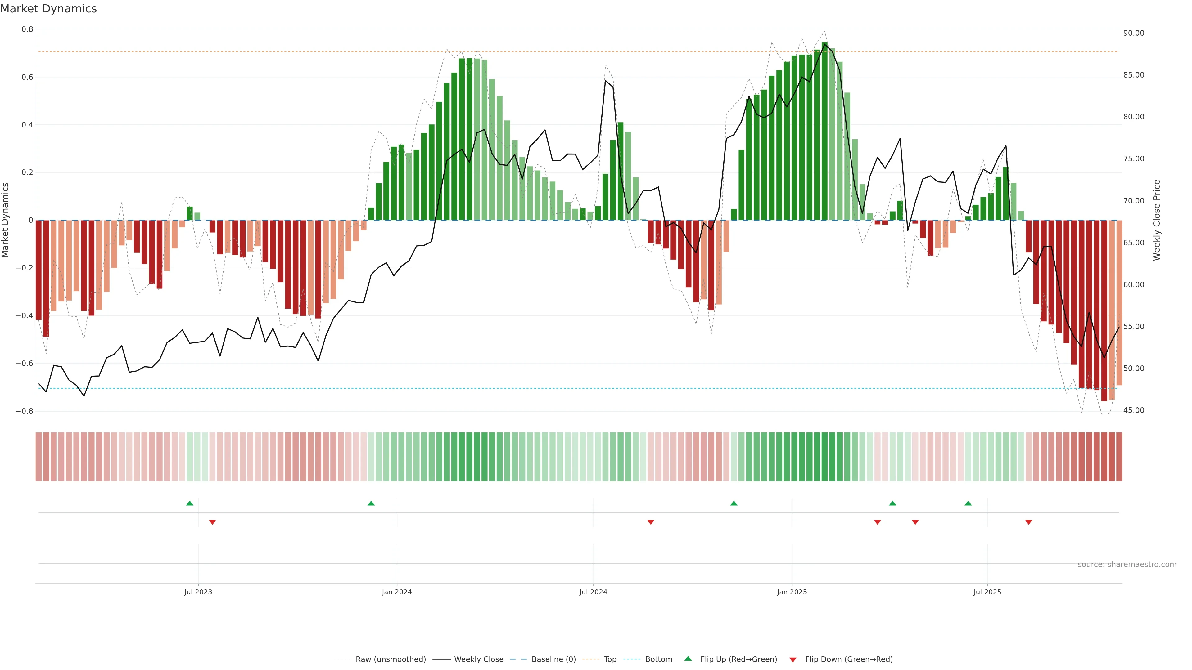1192x670 pixels.
Task: Click the Jan 2025 x-axis label
Action: (x=792, y=592)
